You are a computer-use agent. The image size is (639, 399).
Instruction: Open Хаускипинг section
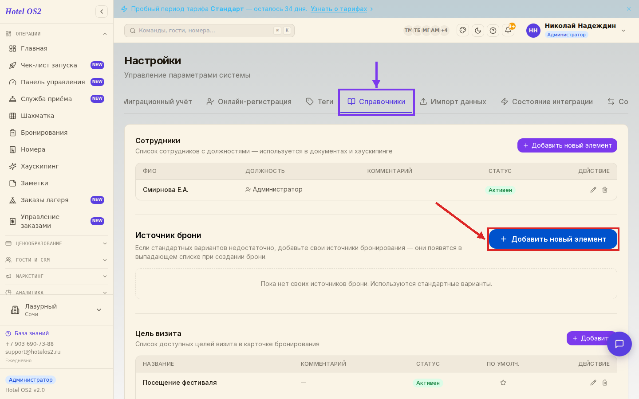(x=57, y=166)
